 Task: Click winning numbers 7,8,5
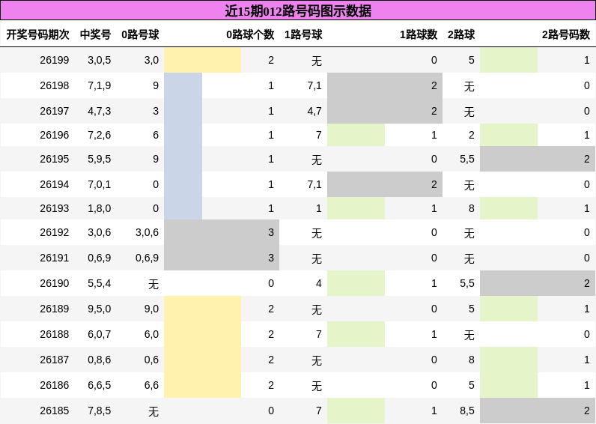tap(99, 411)
